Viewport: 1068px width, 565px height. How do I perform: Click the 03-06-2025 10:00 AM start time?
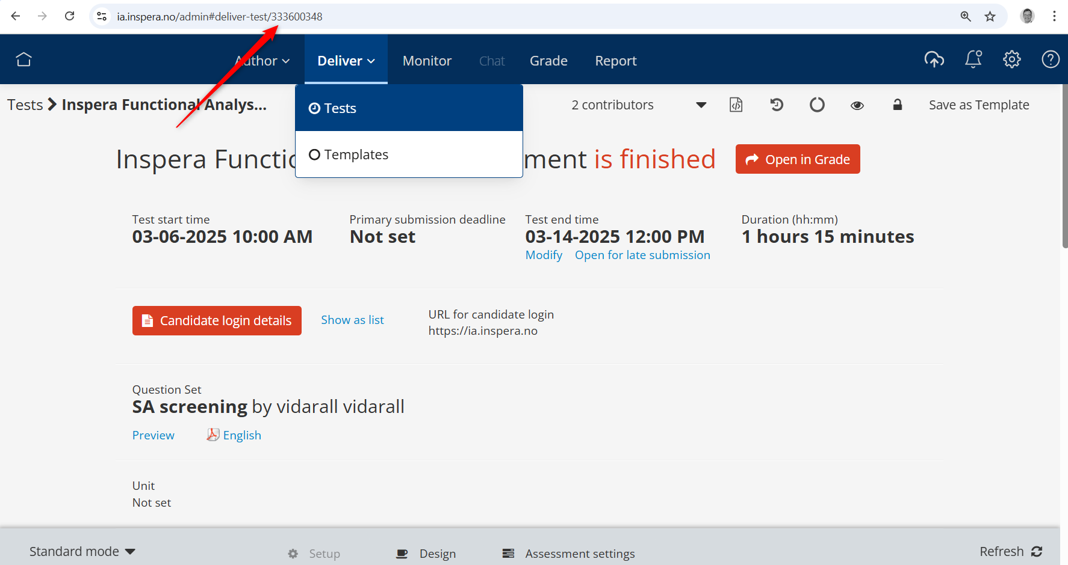click(222, 237)
